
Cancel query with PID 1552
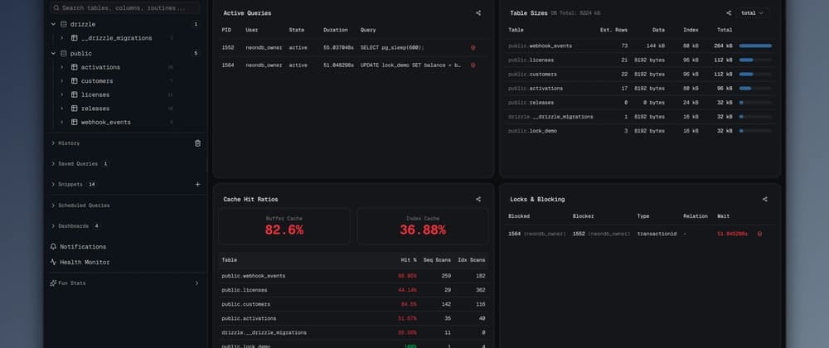(x=473, y=47)
